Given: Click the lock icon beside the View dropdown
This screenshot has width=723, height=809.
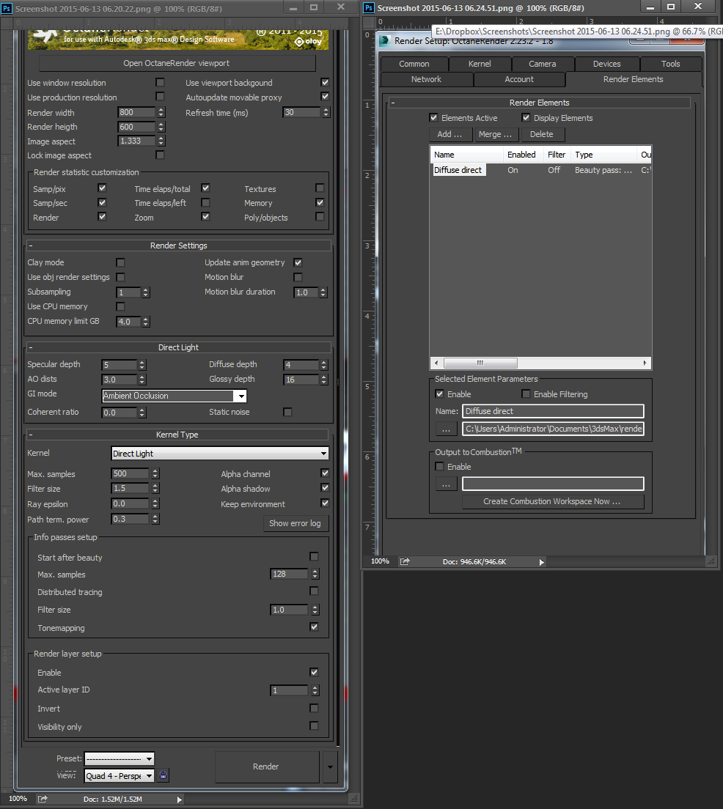Looking at the screenshot, I should click(x=164, y=775).
